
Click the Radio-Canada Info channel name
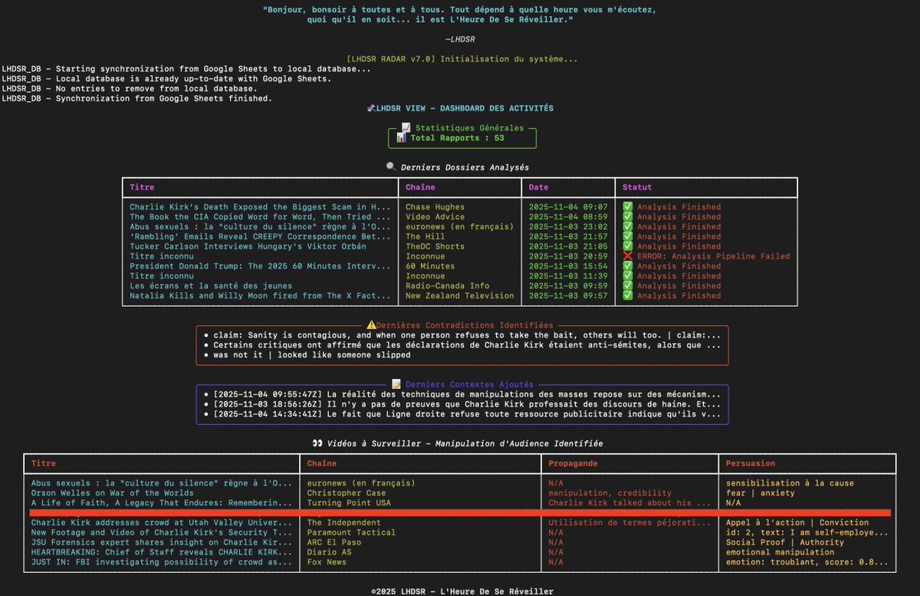[x=447, y=286]
